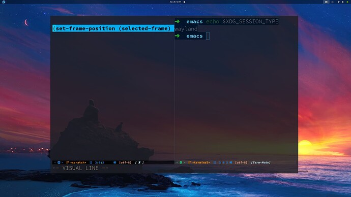Viewport: 351px width, 197px height.
Task: Click the right chevron in terminal modeline
Action: tap(184, 162)
